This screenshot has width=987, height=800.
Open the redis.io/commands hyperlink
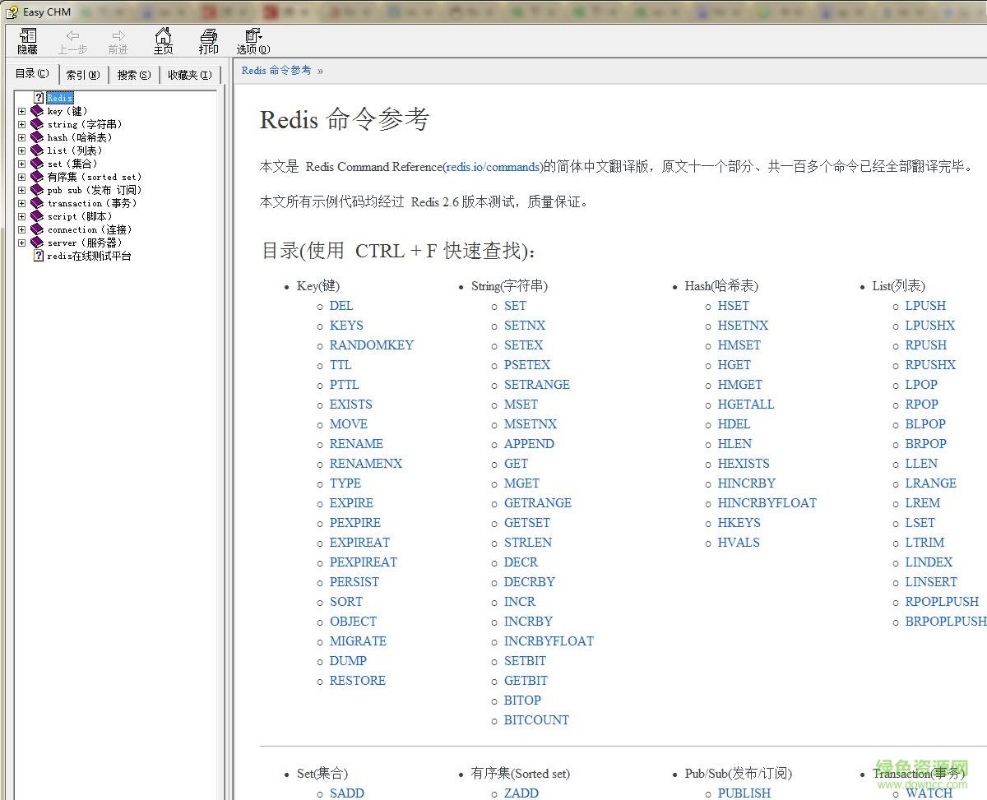[493, 166]
